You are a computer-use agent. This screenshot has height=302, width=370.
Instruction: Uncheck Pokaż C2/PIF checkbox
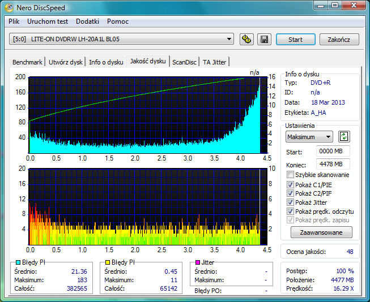coord(290,193)
